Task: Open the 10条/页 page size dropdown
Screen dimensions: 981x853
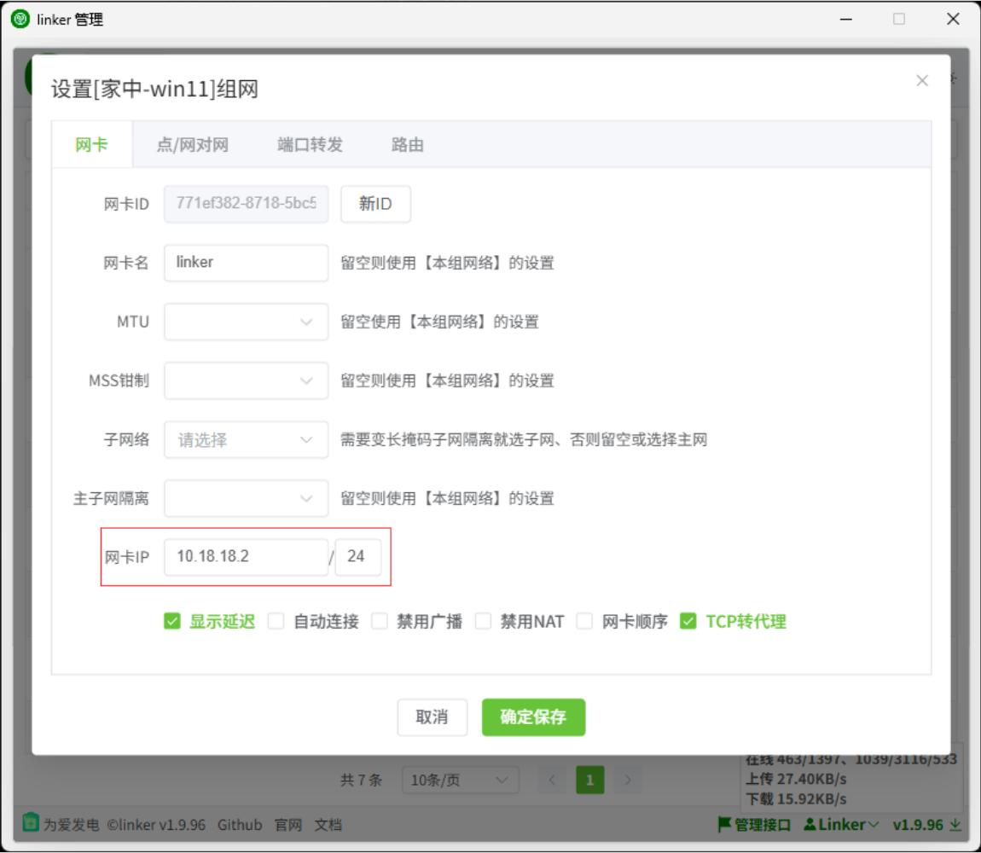Action: point(460,780)
